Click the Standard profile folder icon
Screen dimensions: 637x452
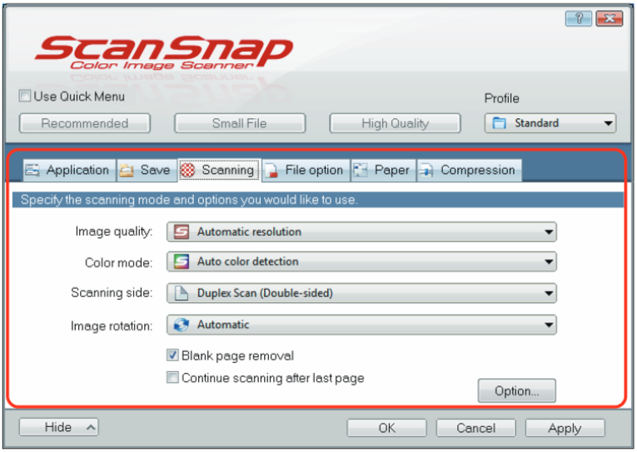500,122
